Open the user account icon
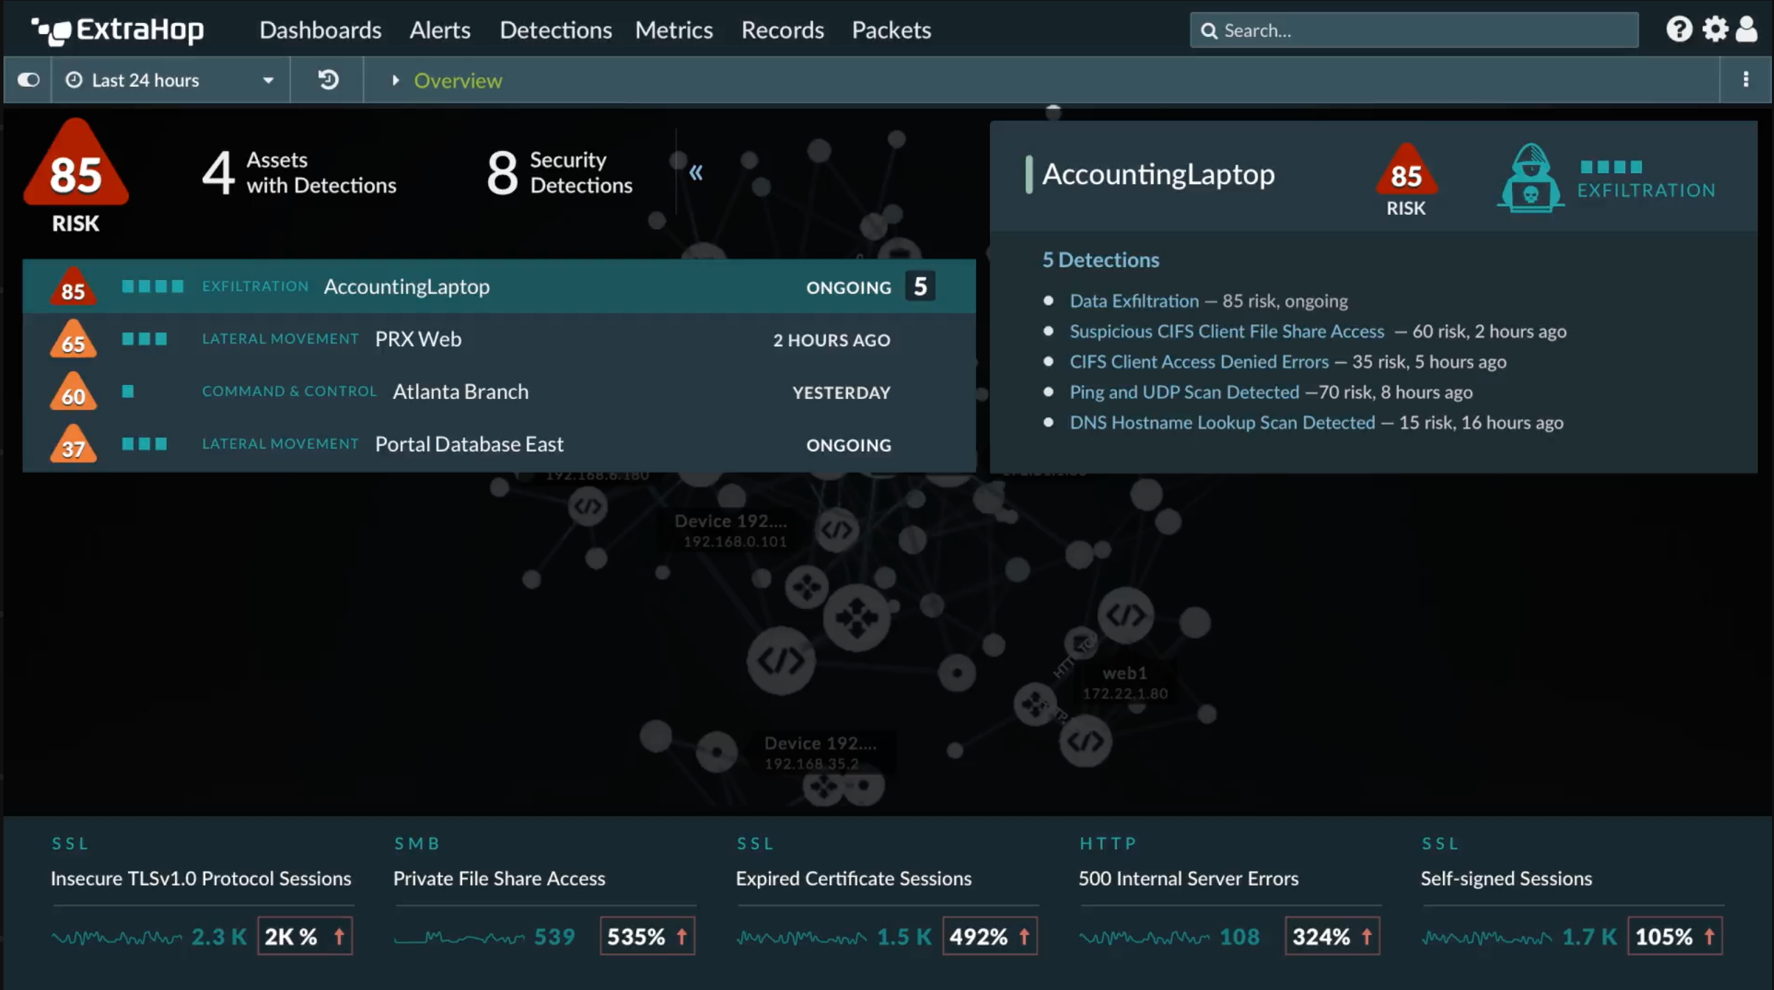Screen dimensions: 1774x990 (x=1746, y=29)
